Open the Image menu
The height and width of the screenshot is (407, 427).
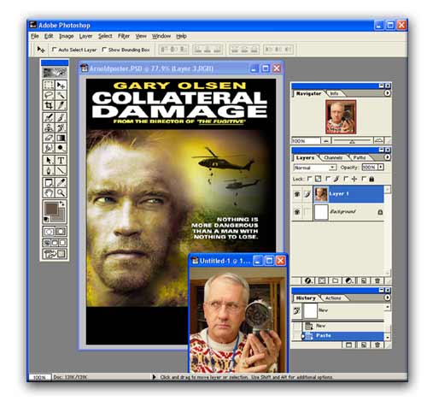(x=67, y=36)
